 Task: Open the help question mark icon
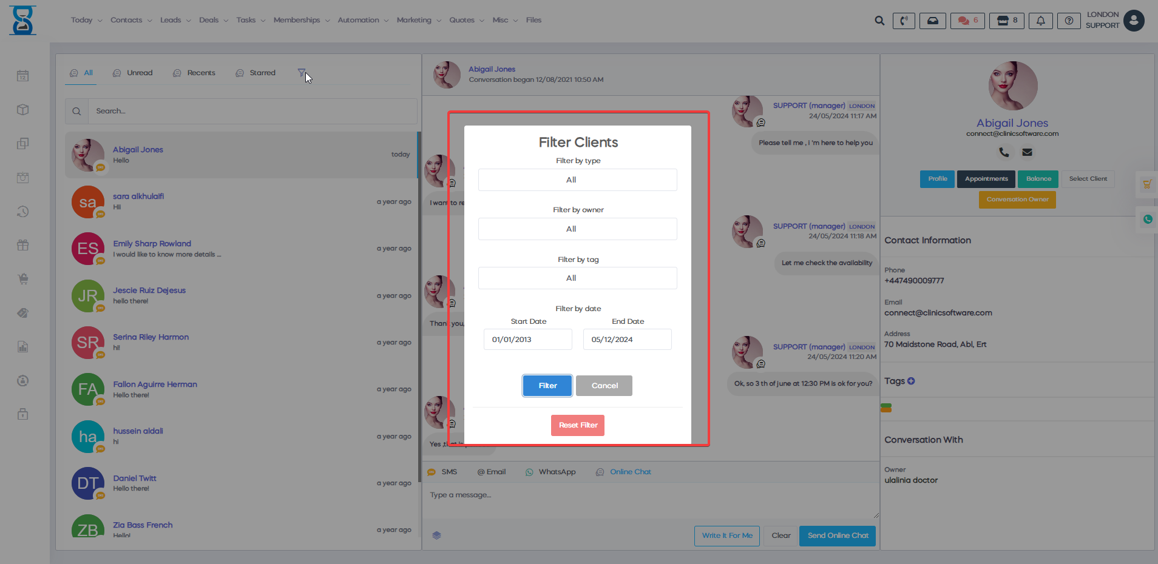tap(1069, 21)
